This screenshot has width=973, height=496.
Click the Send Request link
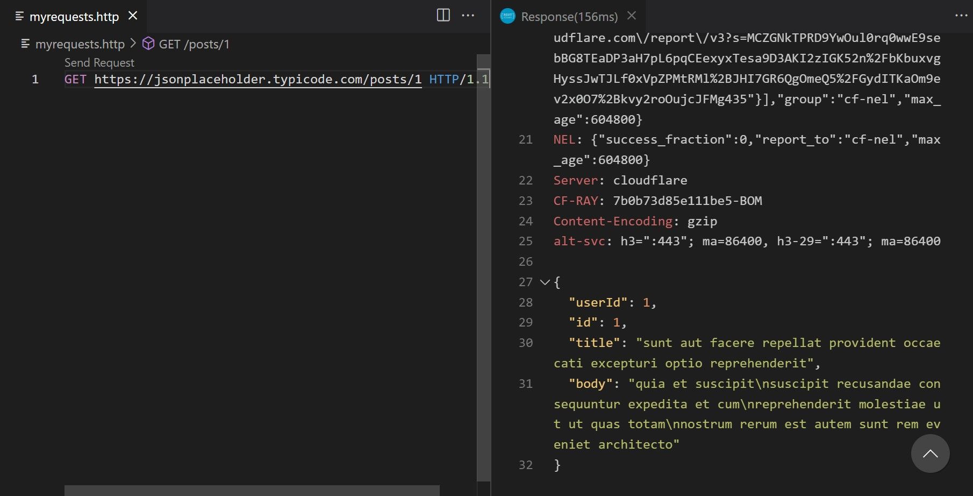click(98, 62)
